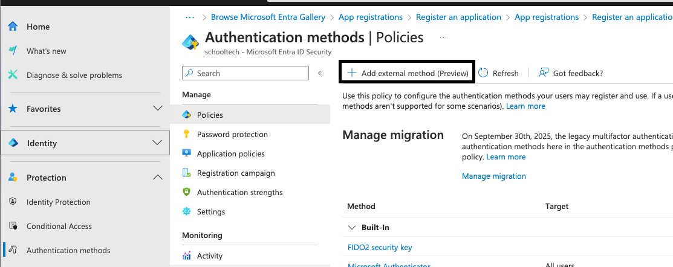
Task: Click the Settings gear icon
Action: click(186, 211)
